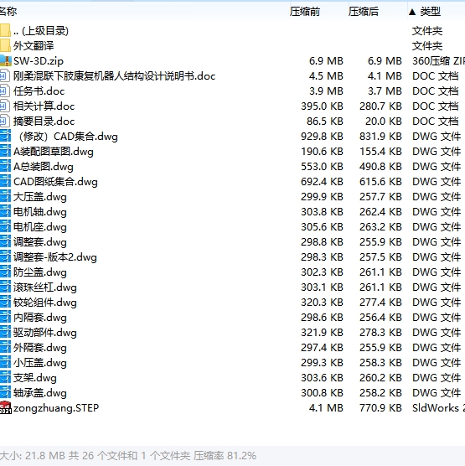Click the DWG icon of 内隔套.dwg
The width and height of the screenshot is (465, 466).
5,318
